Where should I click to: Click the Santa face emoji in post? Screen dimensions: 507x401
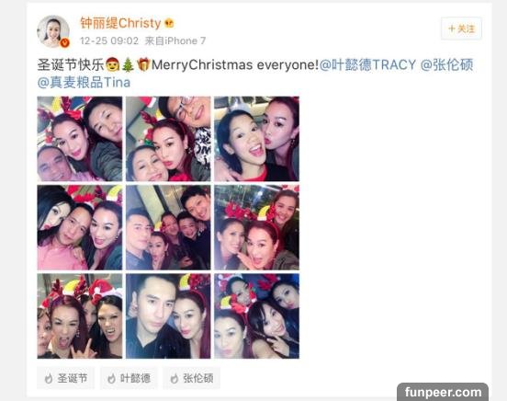[113, 64]
